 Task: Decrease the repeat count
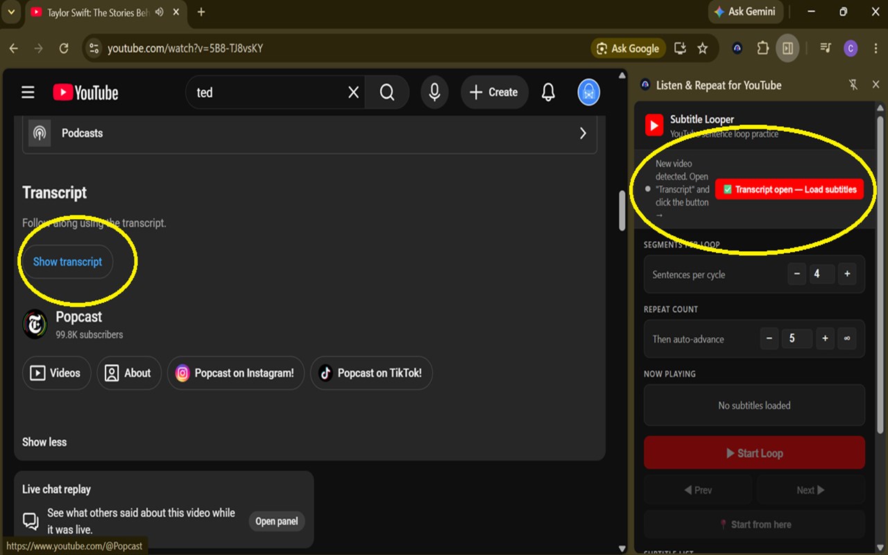pyautogui.click(x=769, y=339)
